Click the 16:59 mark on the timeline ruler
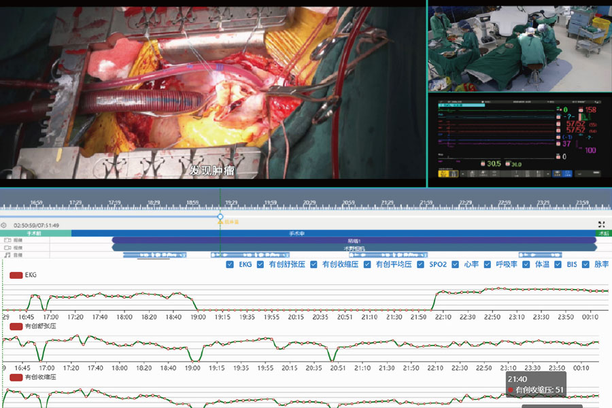612x408 pixels. tap(36, 202)
